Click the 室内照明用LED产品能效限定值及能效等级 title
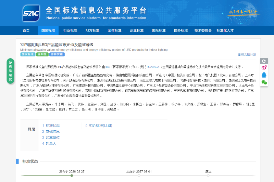Viewport: 274px width, 182px height. pos(57,45)
